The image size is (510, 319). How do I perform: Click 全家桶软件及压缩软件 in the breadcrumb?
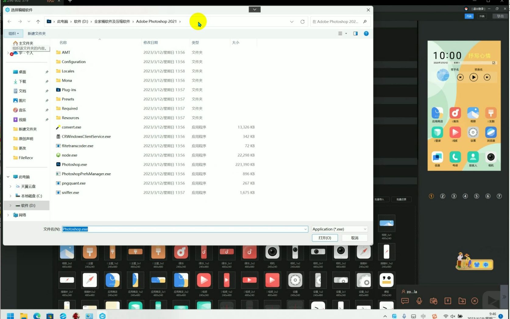coord(112,21)
